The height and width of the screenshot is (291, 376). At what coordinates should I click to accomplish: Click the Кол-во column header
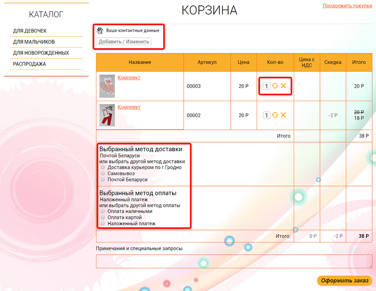point(275,62)
